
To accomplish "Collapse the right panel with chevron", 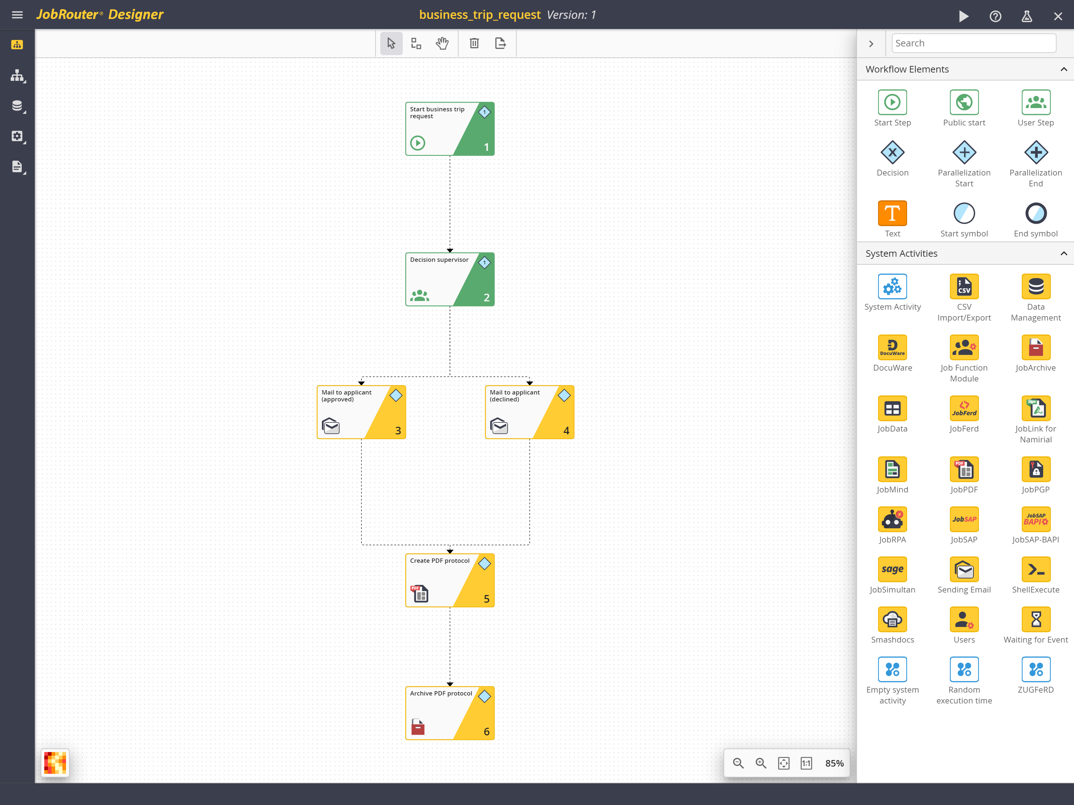I will 871,44.
